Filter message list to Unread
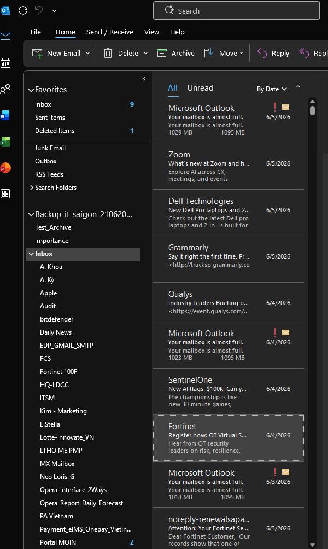Viewport: 328px width, 549px height. pyautogui.click(x=200, y=88)
